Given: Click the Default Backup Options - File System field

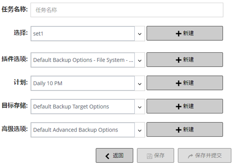Looking at the screenshot, I should (83, 60).
